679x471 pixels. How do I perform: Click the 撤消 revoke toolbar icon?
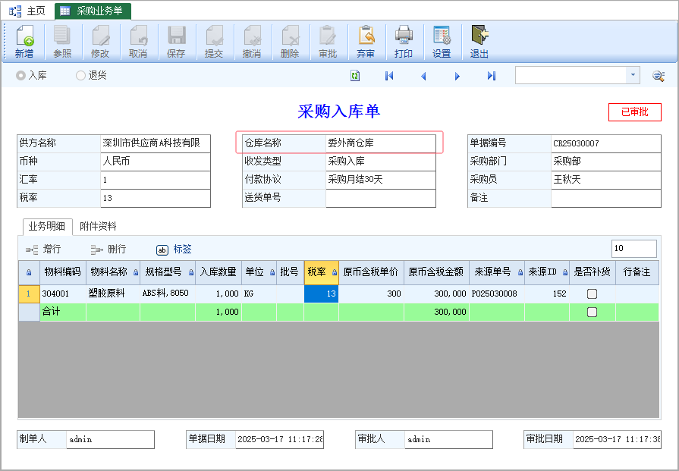tap(252, 42)
